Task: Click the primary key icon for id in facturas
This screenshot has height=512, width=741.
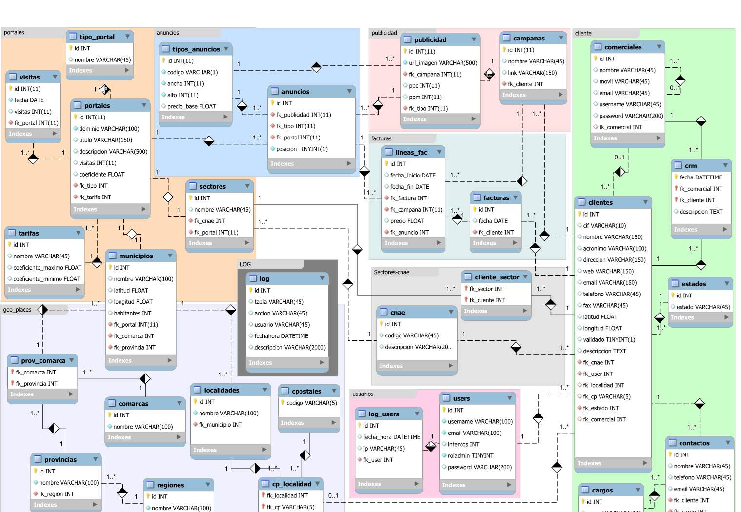Action: (x=474, y=209)
